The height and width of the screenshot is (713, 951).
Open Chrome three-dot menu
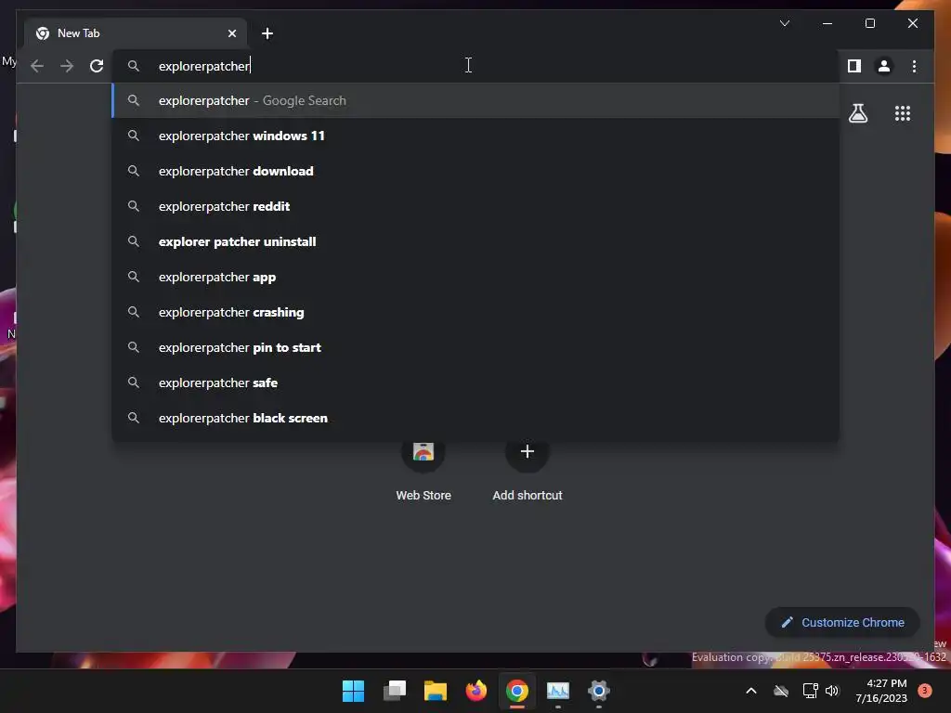(x=914, y=66)
